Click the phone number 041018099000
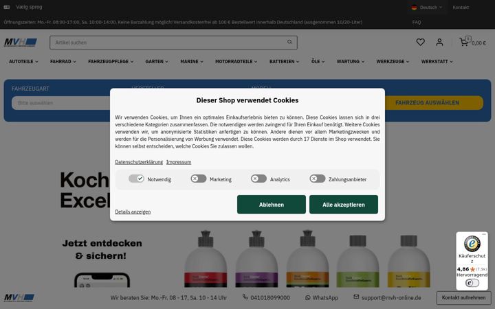This screenshot has width=495, height=309. (x=270, y=297)
